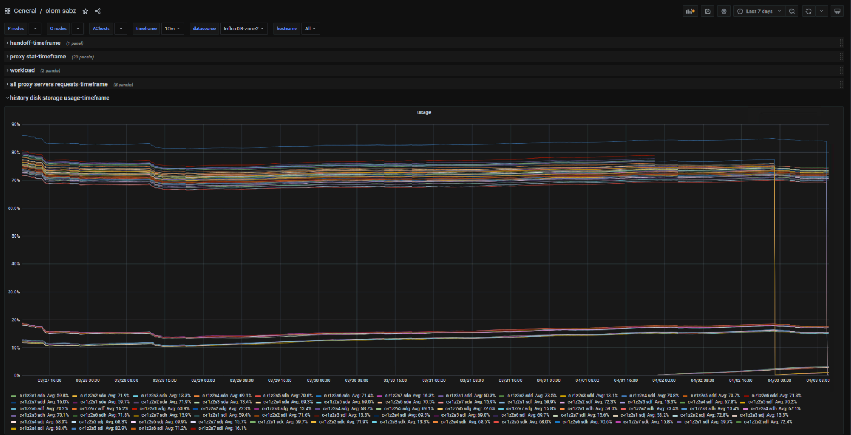This screenshot has width=851, height=435.
Task: Open the usage panel title menu
Action: (424, 113)
